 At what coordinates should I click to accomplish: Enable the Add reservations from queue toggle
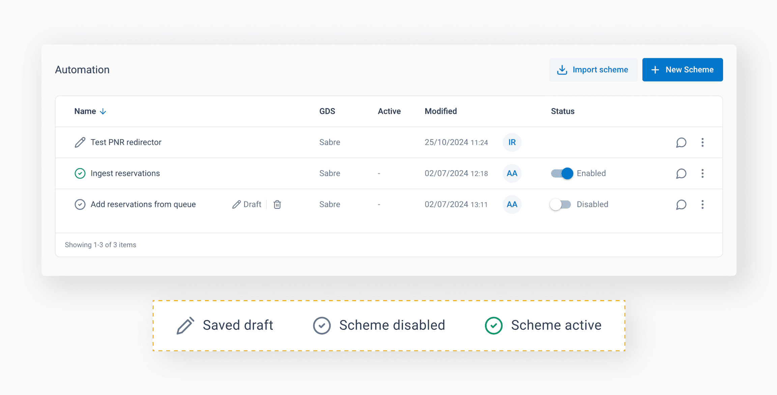point(560,205)
